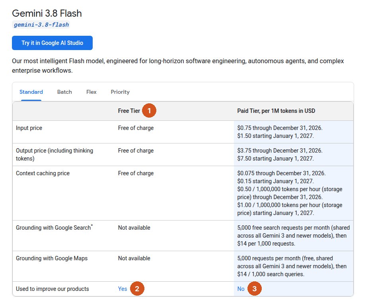Click the $7.50 starting January 1, 2027 text

pos(275,158)
